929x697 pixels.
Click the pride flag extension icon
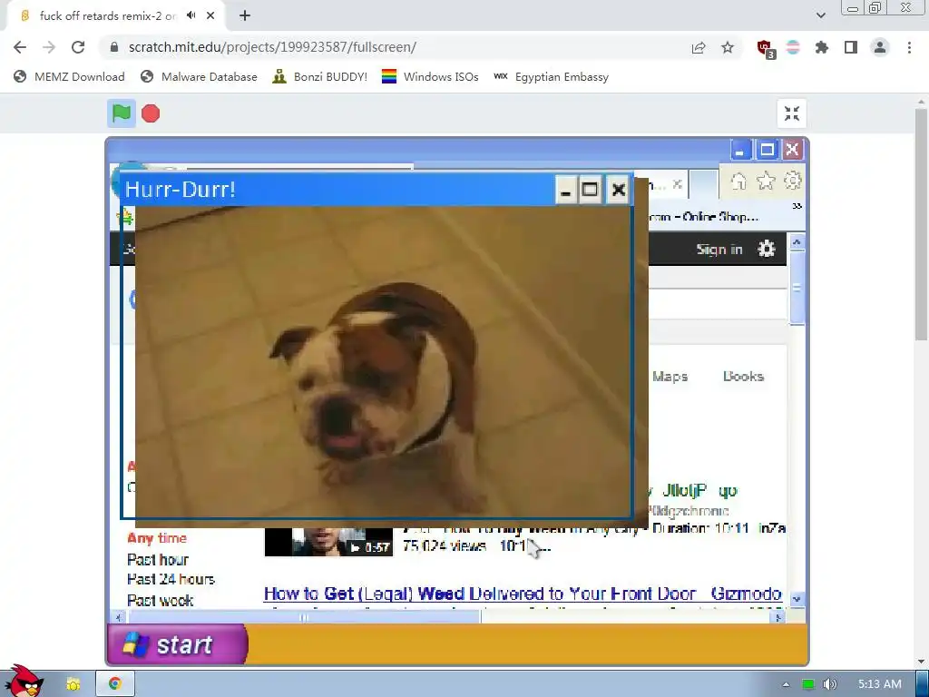tap(793, 47)
